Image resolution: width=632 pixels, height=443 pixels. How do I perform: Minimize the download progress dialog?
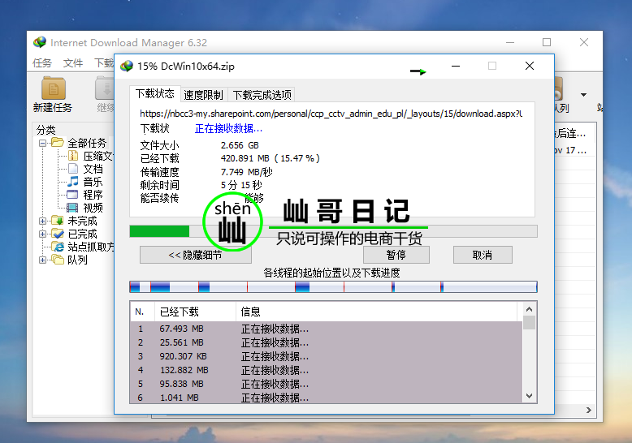(x=456, y=66)
